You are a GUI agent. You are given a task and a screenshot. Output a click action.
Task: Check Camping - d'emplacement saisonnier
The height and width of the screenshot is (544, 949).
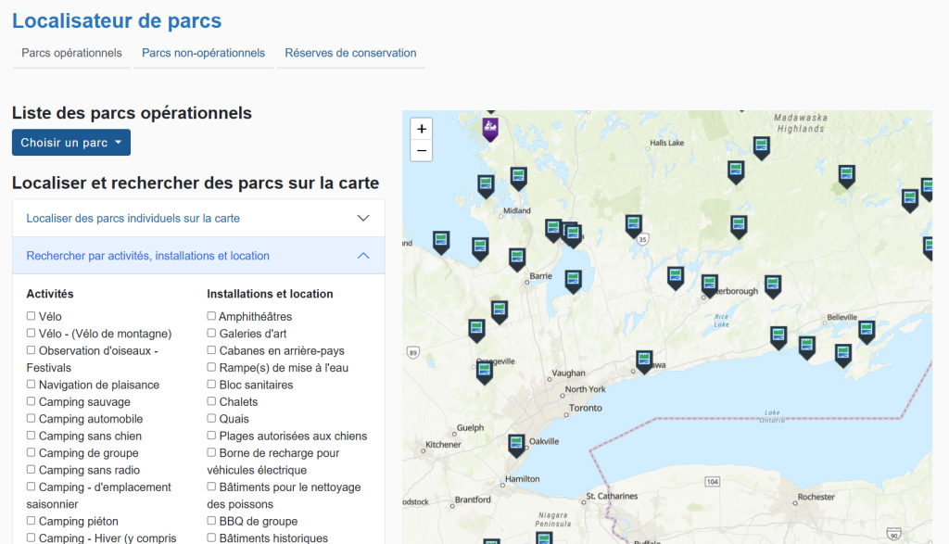pos(31,487)
